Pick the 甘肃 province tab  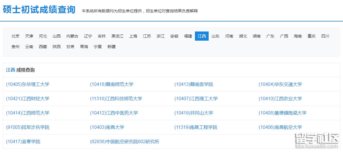tap(70, 47)
